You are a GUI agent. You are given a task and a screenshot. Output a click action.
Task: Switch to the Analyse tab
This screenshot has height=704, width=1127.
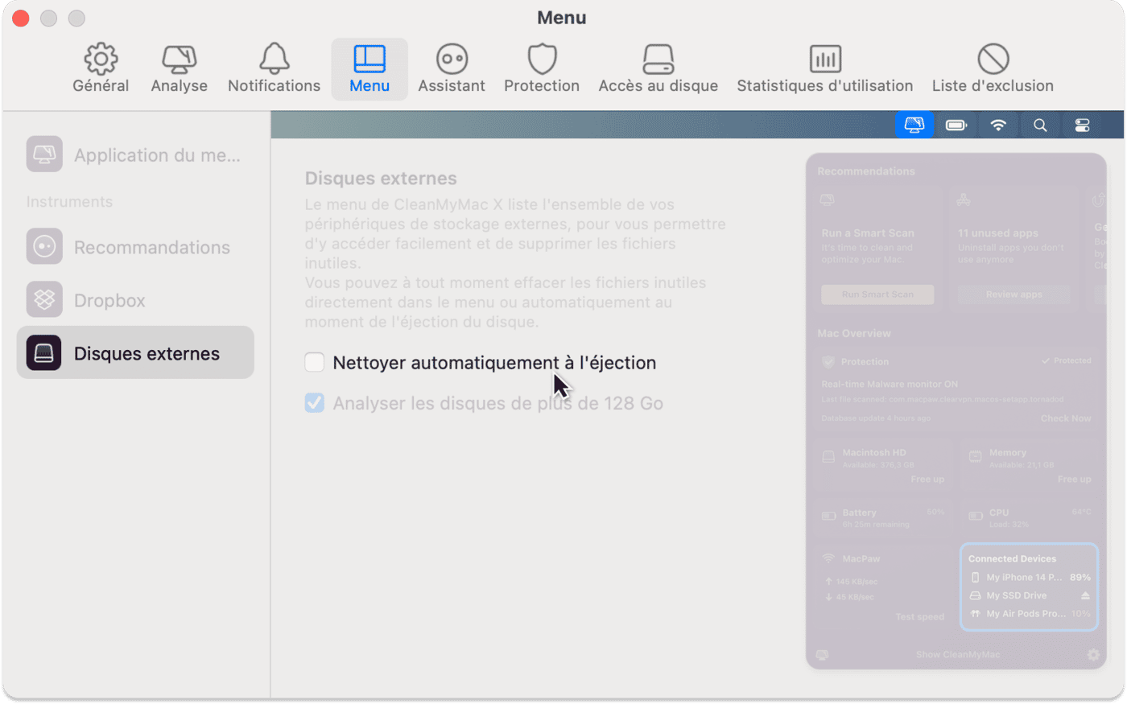point(179,69)
